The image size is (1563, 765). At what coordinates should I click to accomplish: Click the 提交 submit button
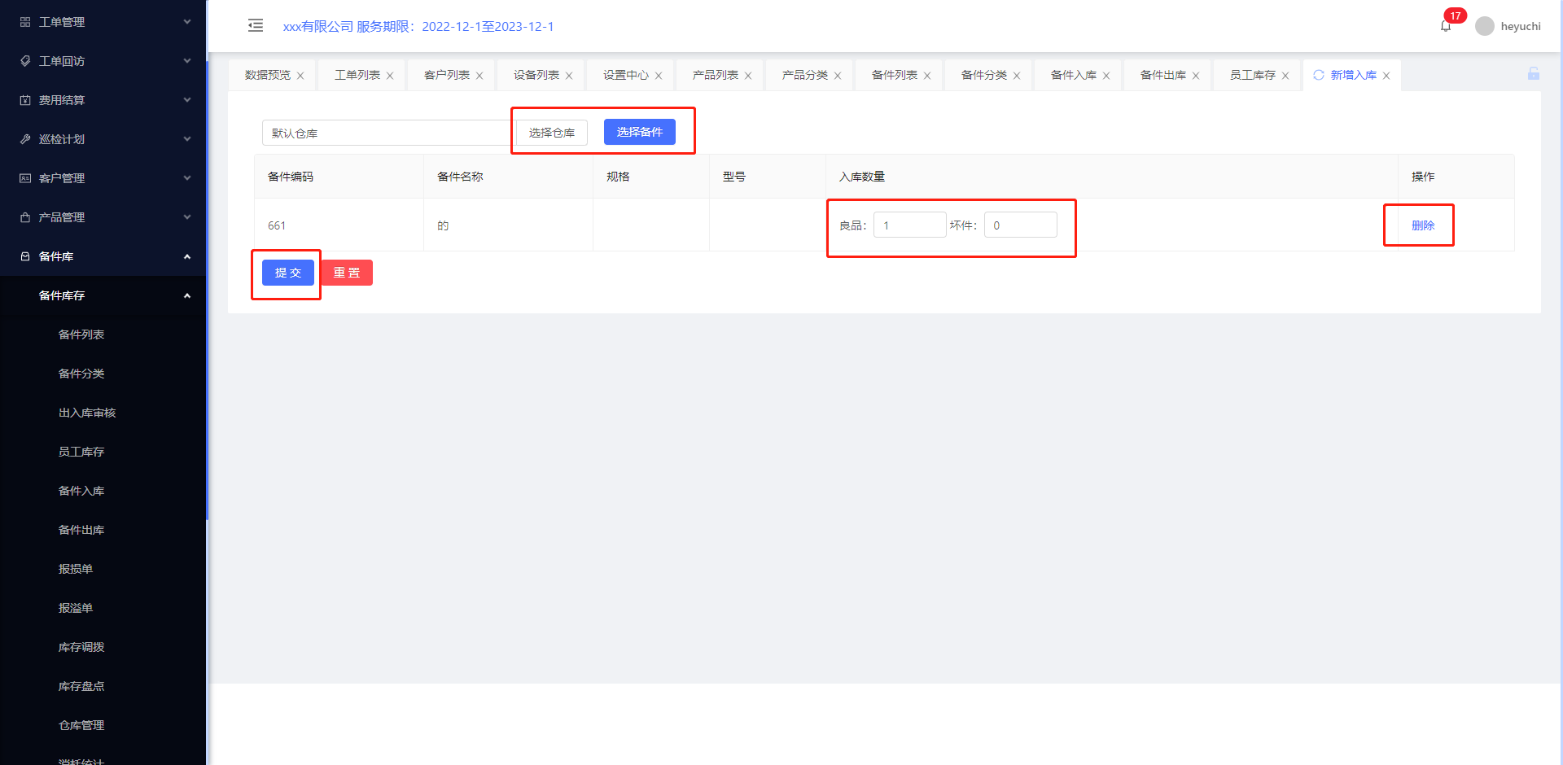point(288,273)
